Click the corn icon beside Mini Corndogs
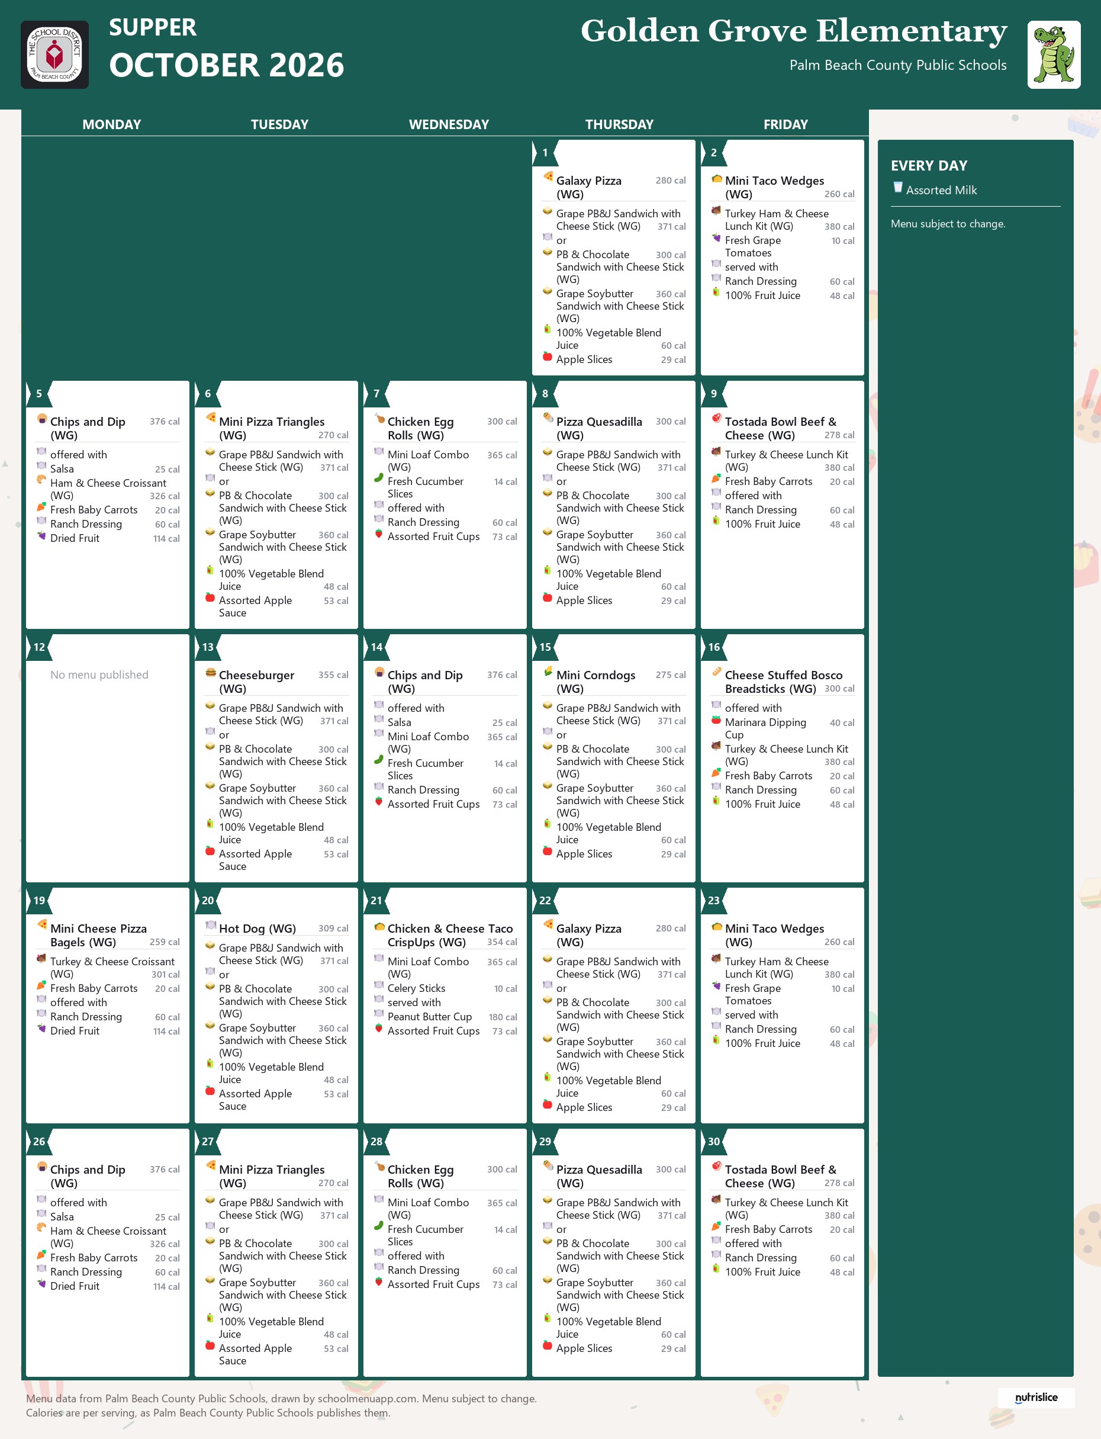This screenshot has width=1101, height=1439. click(x=548, y=672)
